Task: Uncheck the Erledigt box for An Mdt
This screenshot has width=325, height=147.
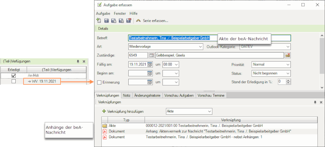Action: point(14,75)
